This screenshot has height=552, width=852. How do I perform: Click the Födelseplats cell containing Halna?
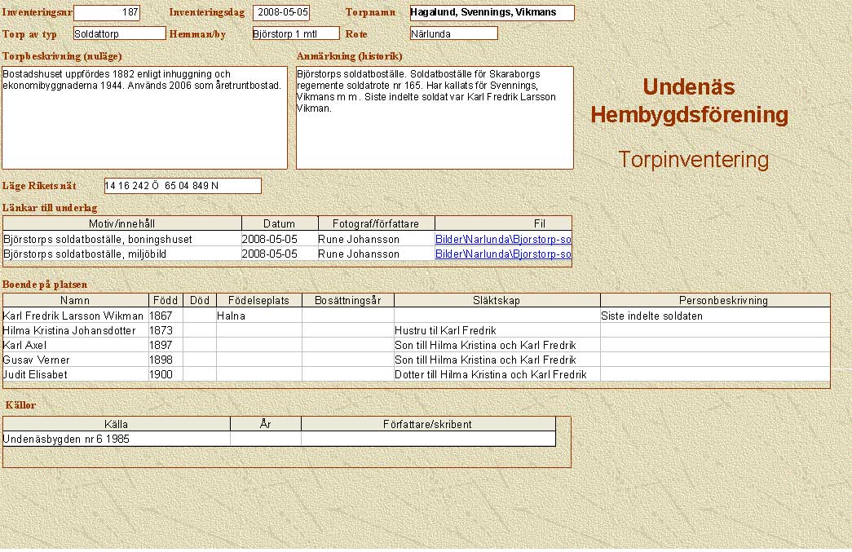pyautogui.click(x=258, y=316)
